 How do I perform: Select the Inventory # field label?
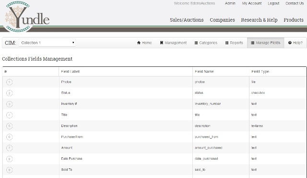tap(69, 103)
